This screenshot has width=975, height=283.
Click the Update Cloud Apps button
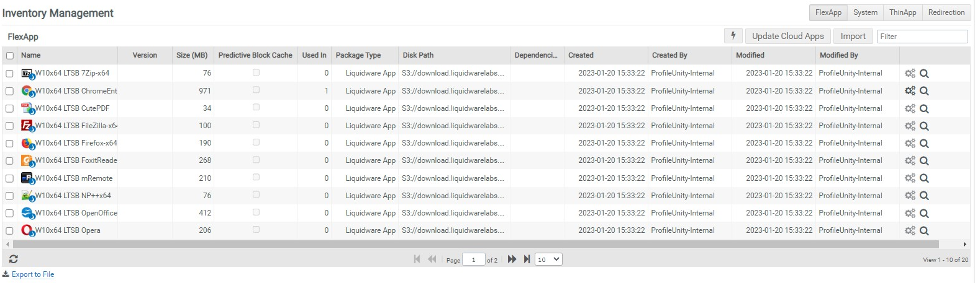click(787, 36)
